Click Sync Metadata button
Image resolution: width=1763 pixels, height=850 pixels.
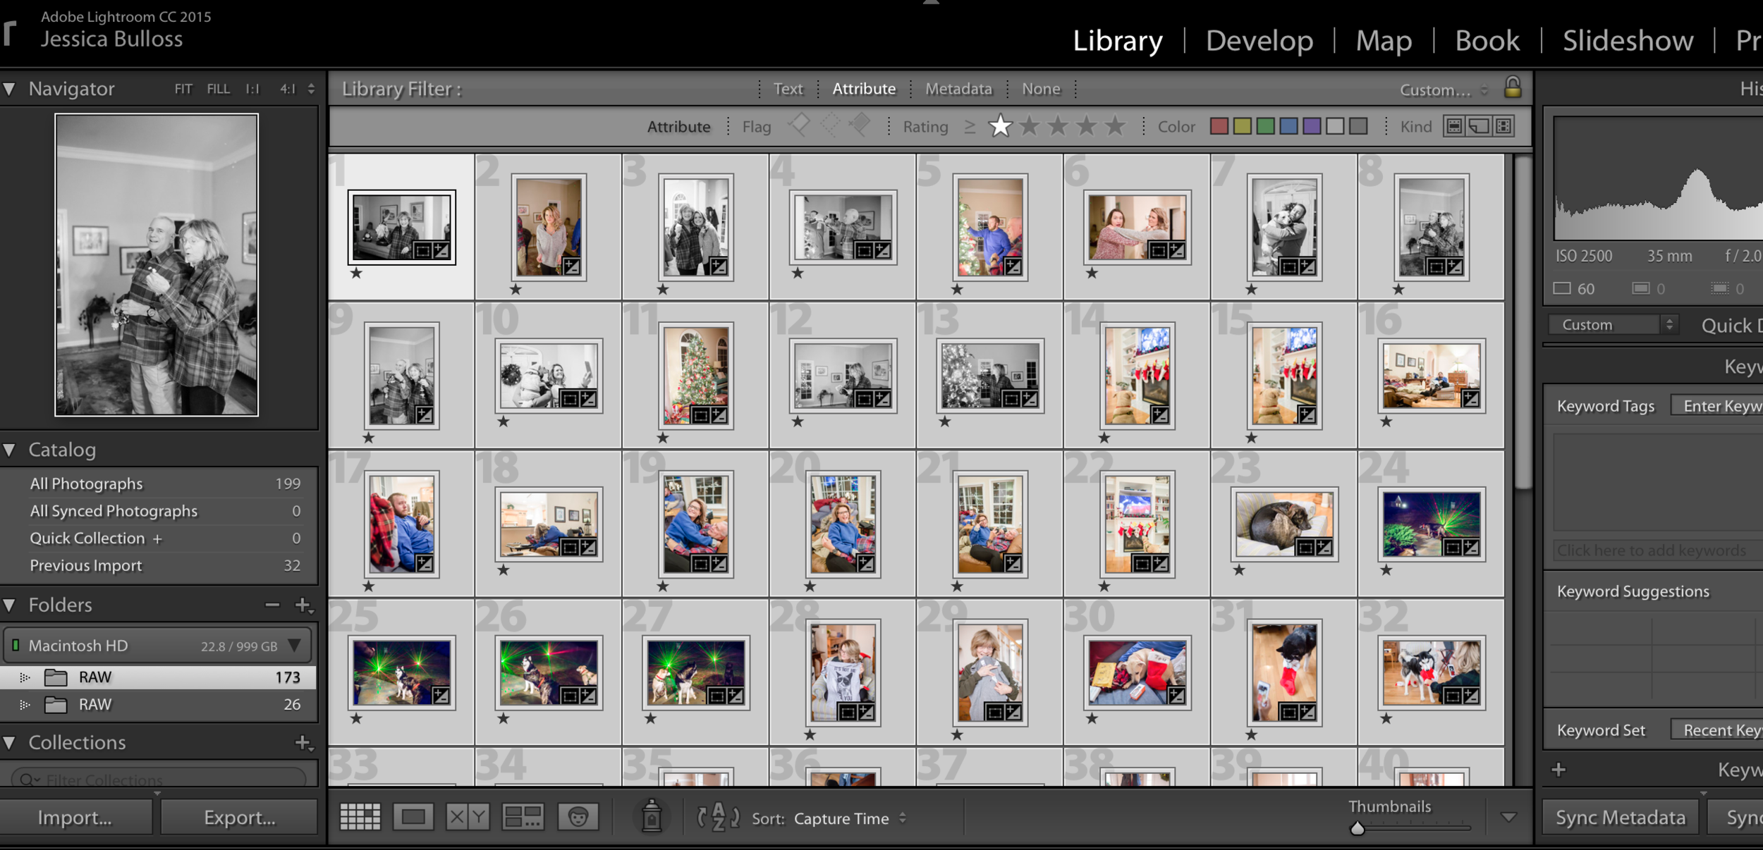coord(1621,817)
